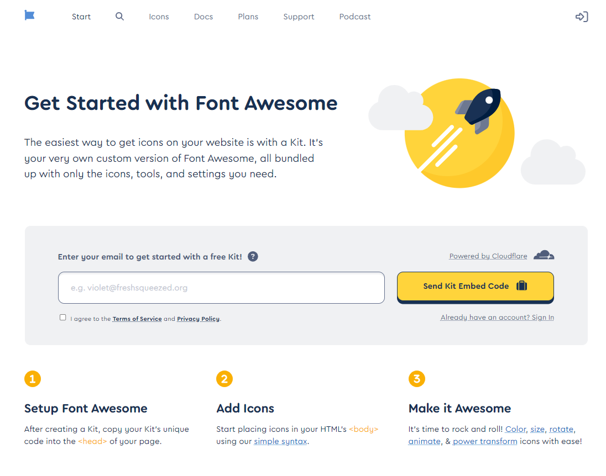
Task: Open the simple syntax link
Action: 280,441
